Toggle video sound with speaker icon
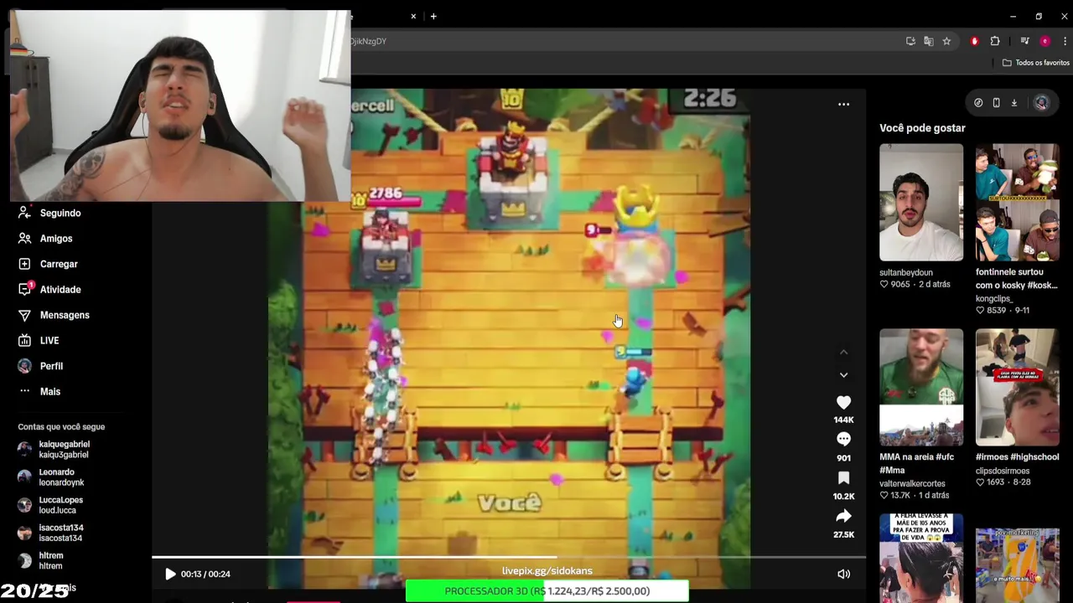This screenshot has height=603, width=1073. [x=843, y=574]
